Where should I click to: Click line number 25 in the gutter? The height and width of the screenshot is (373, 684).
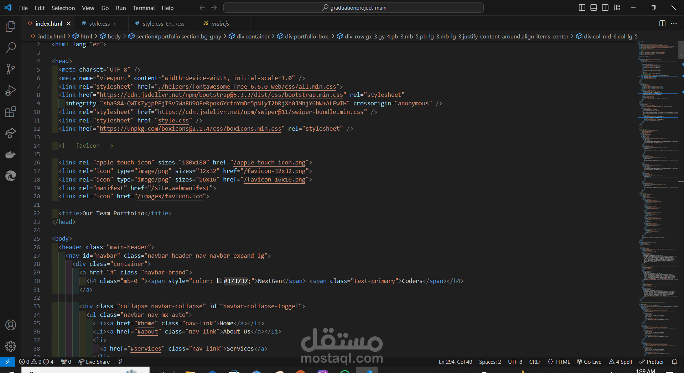[x=37, y=239]
